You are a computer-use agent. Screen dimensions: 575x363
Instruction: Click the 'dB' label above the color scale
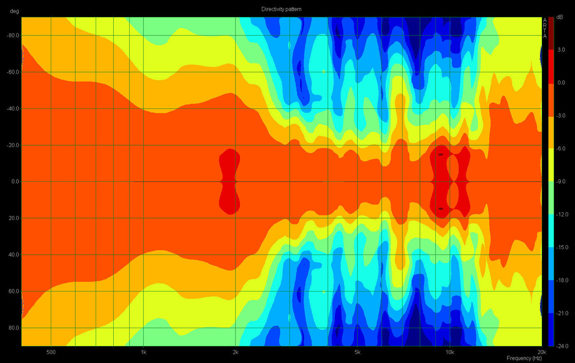pos(560,17)
